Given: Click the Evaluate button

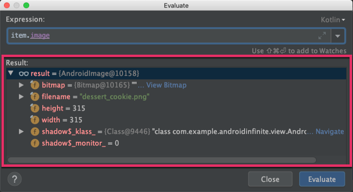Looking at the screenshot, I should 322,179.
